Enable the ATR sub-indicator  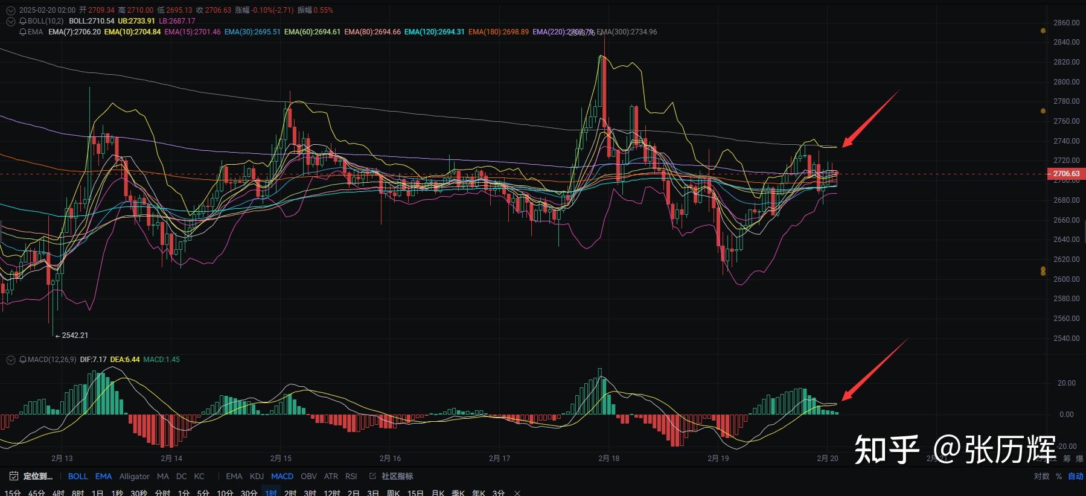coord(331,476)
